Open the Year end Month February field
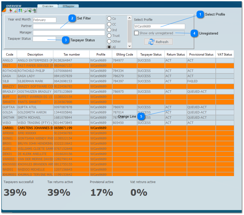The width and height of the screenshot is (244, 215). click(44, 20)
